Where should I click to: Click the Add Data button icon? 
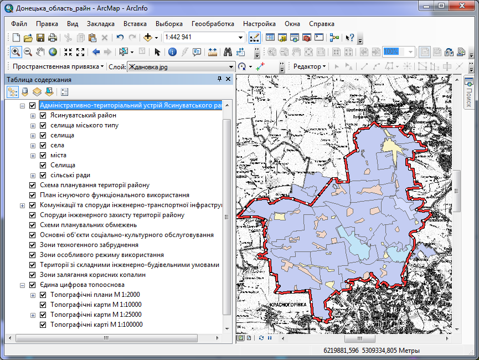tap(147, 38)
